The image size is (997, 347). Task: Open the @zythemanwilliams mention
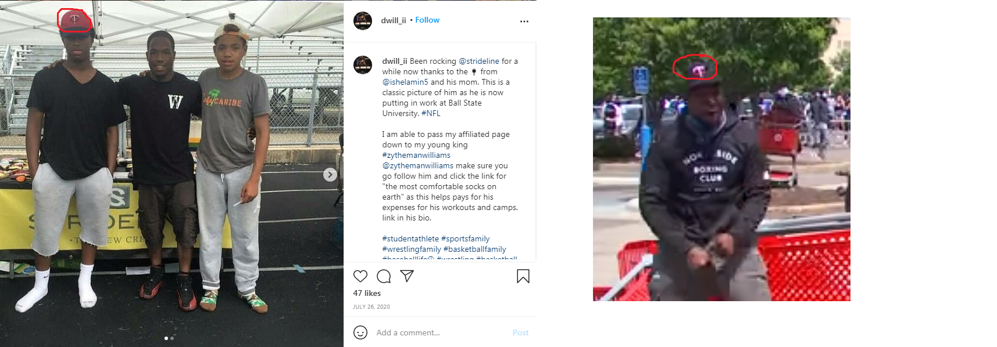417,165
